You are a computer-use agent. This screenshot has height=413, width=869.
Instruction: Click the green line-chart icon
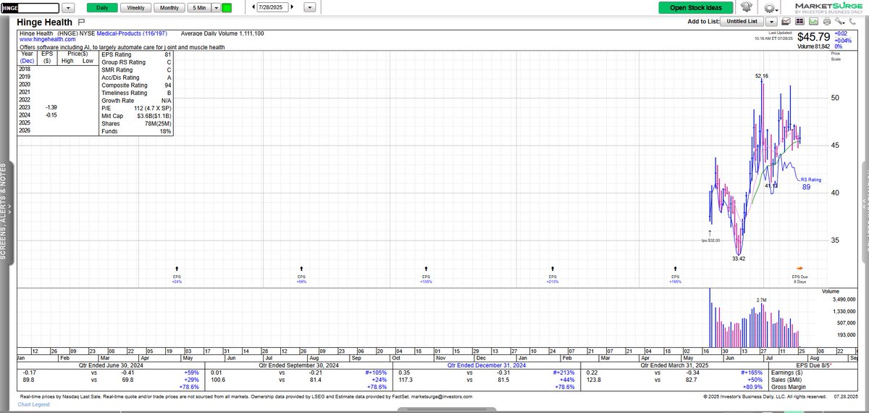(x=813, y=22)
